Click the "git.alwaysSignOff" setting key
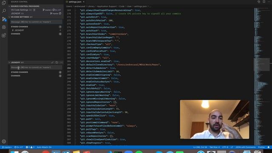The height and width of the screenshot is (153, 272). click(x=92, y=14)
